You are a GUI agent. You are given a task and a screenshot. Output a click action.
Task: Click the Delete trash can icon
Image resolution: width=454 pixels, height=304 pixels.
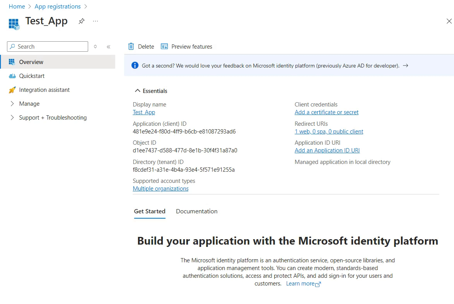pyautogui.click(x=131, y=47)
